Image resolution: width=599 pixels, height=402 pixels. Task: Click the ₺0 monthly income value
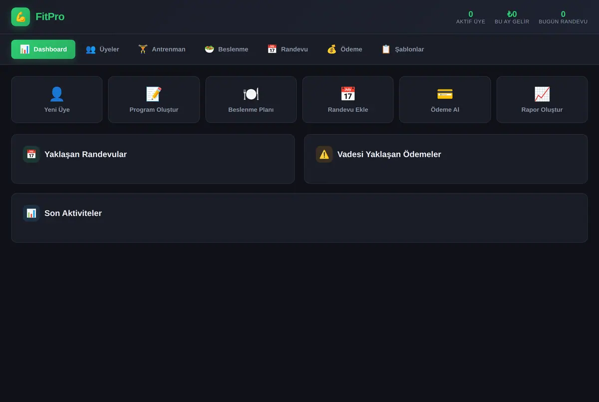[x=512, y=14]
